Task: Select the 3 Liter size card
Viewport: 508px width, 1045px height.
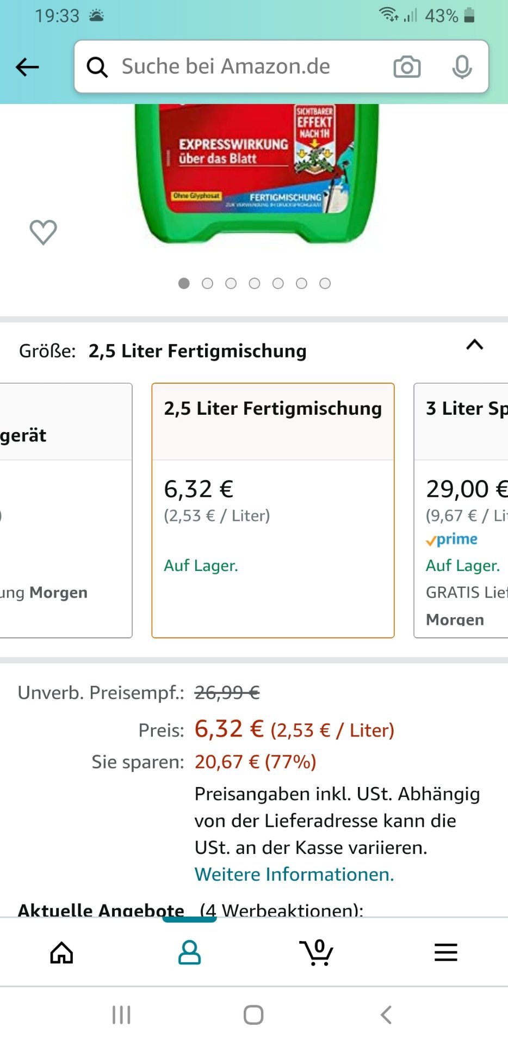Action: (461, 511)
